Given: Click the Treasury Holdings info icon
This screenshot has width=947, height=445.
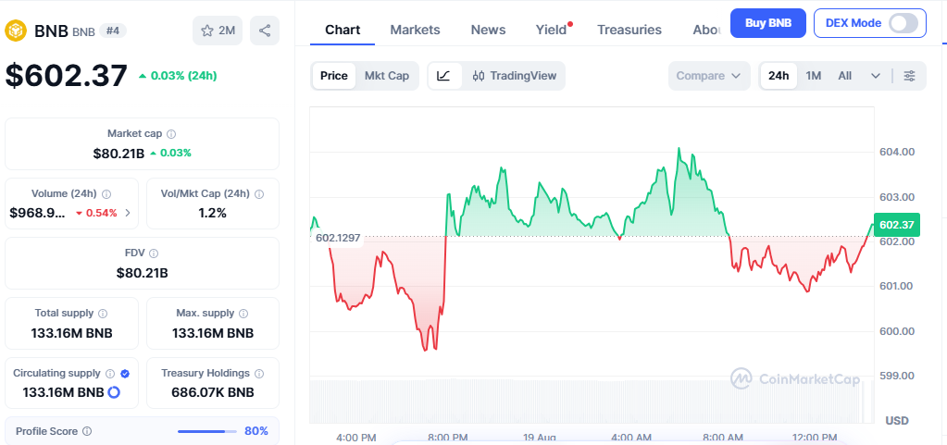Looking at the screenshot, I should point(259,374).
